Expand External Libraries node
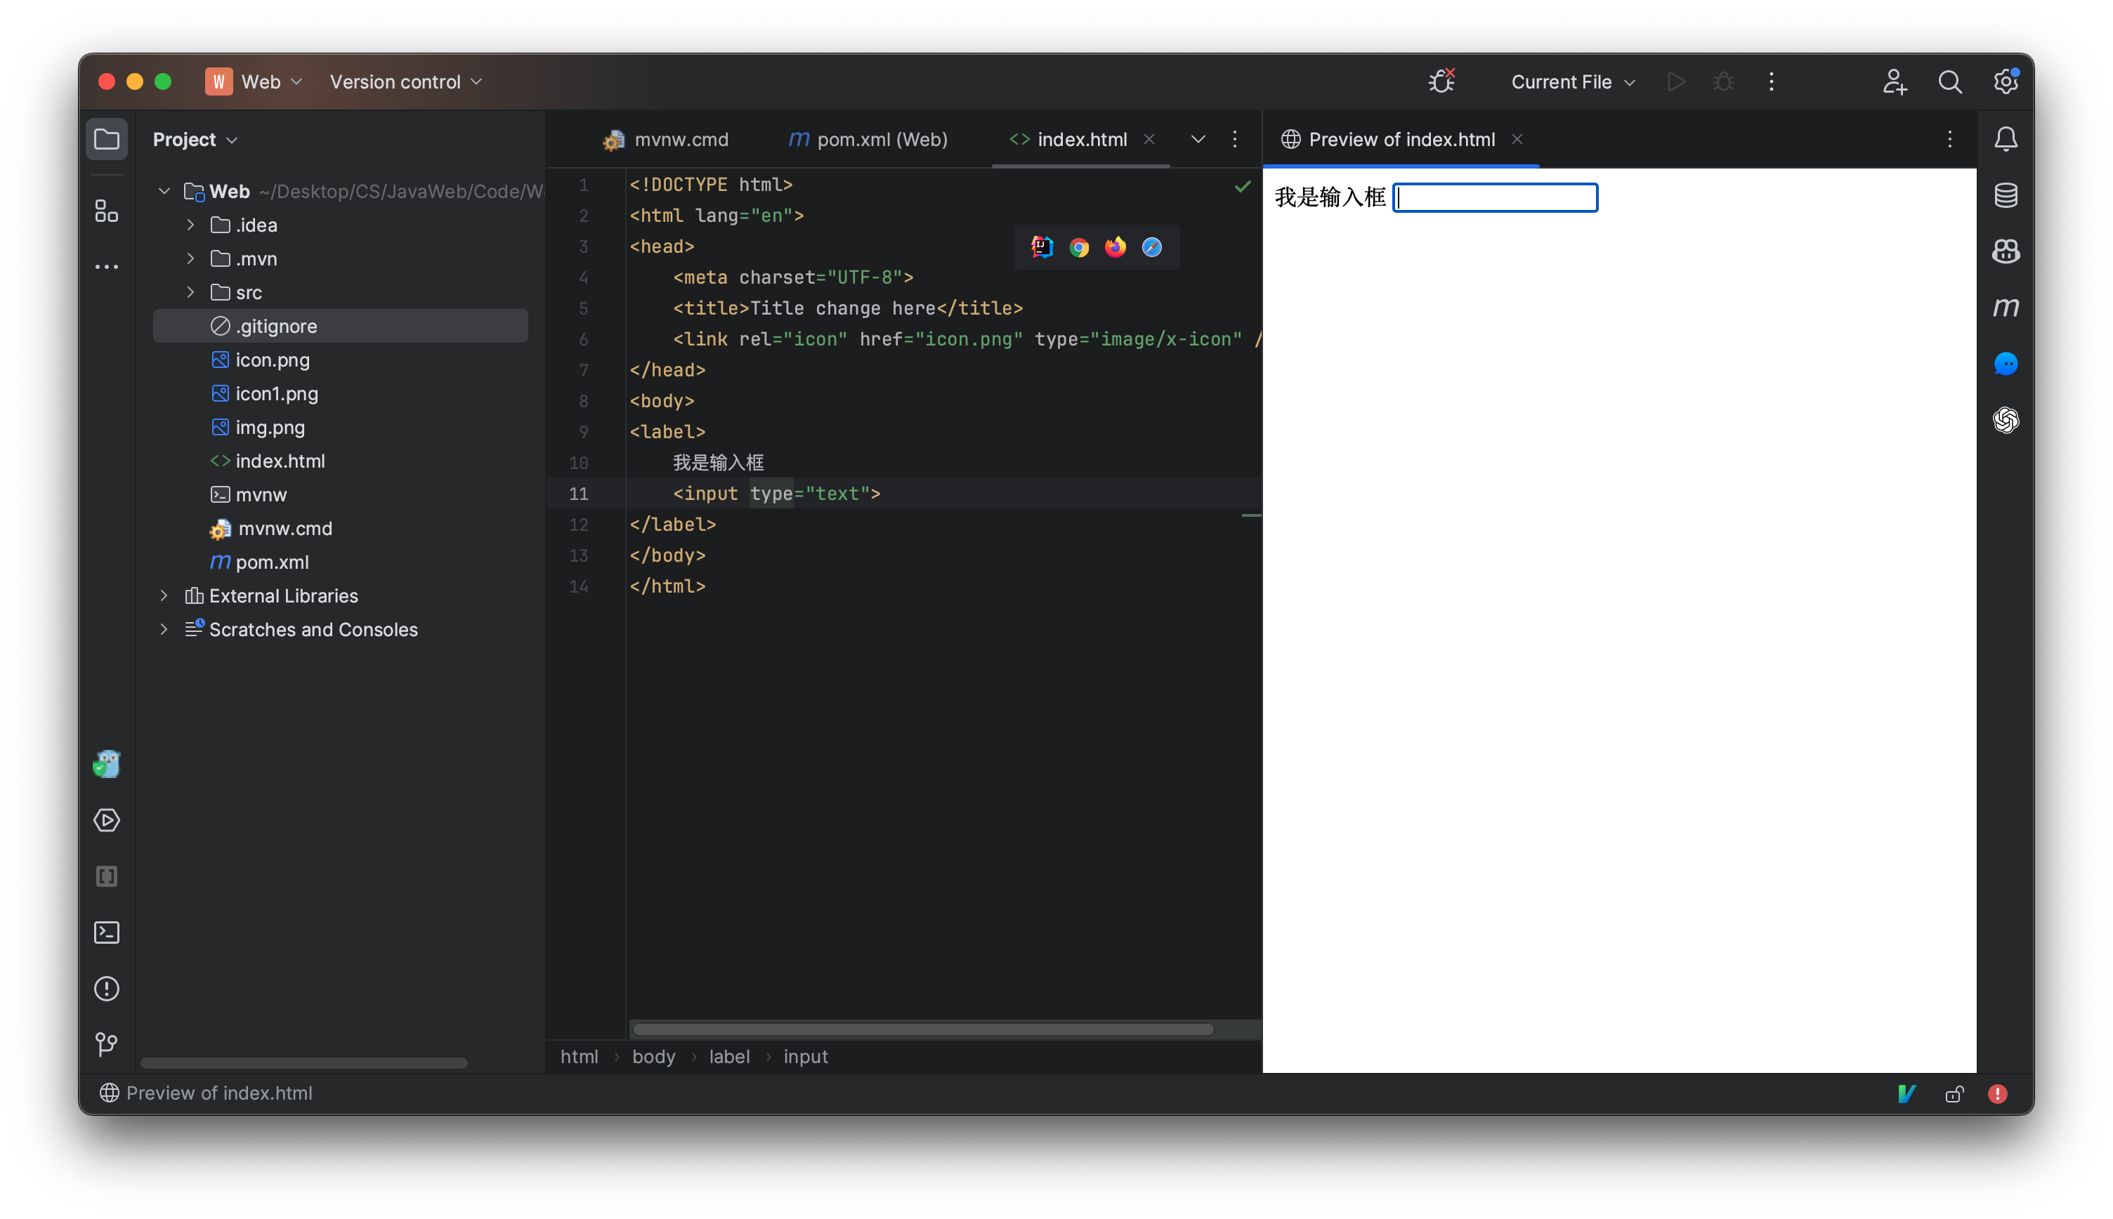 tap(164, 595)
